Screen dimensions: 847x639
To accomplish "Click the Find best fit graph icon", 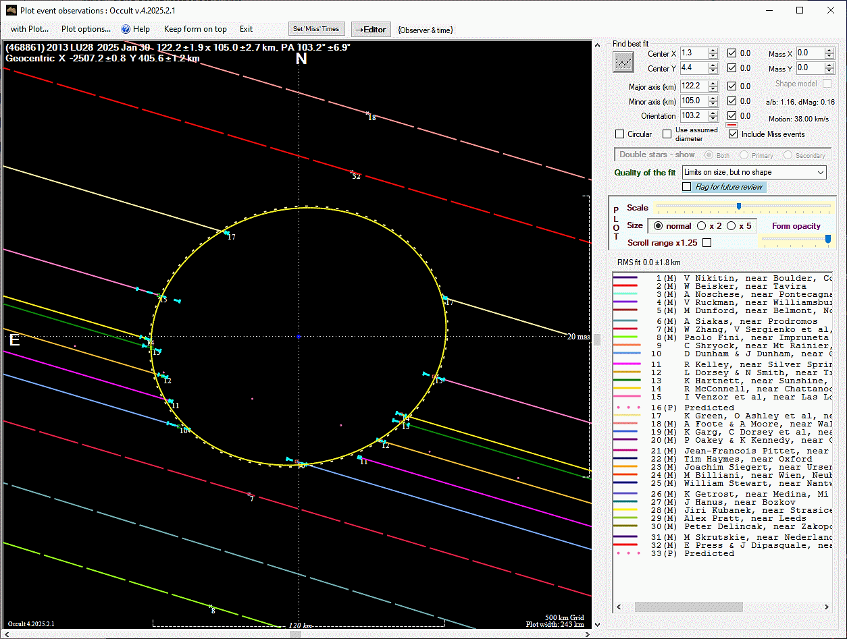I will [623, 61].
